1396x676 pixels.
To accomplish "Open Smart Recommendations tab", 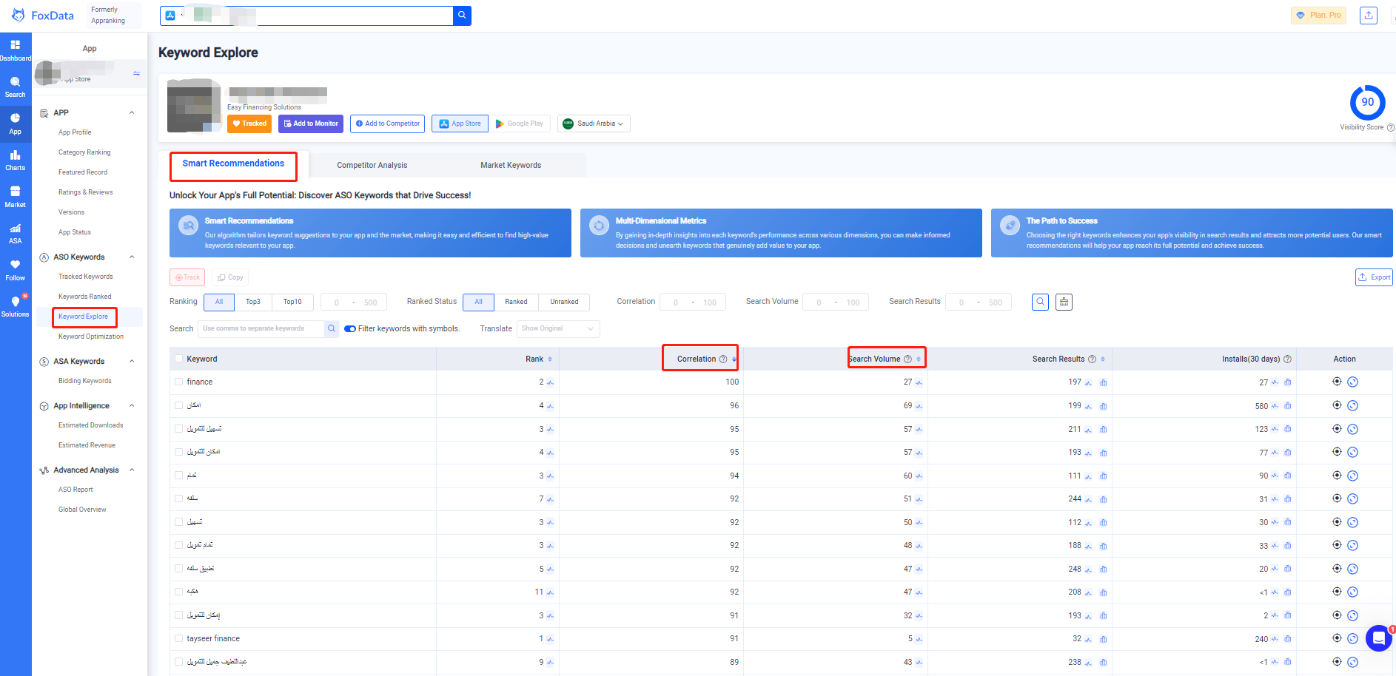I will (233, 163).
